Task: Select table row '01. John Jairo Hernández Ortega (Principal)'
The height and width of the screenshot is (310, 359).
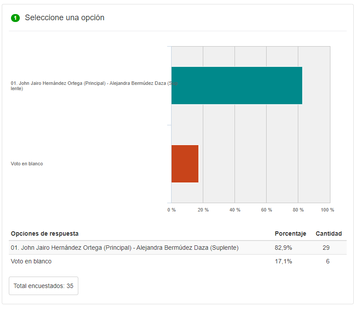Action: tap(178, 248)
